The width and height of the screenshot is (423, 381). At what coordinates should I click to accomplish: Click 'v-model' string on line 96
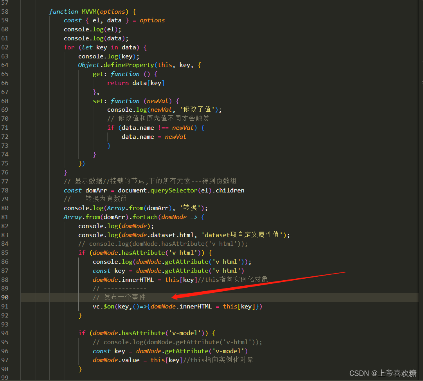pos(228,351)
